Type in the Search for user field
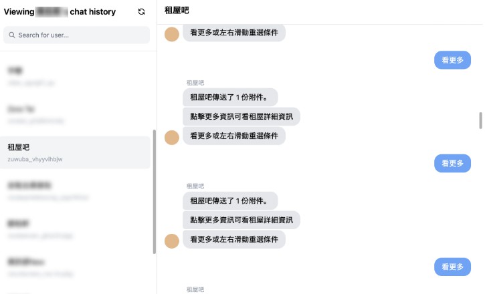 click(x=80, y=35)
